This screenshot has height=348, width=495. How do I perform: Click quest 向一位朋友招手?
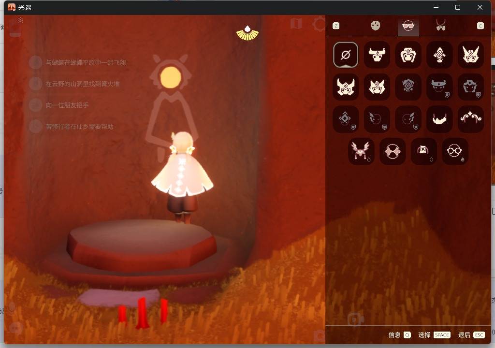(58, 105)
